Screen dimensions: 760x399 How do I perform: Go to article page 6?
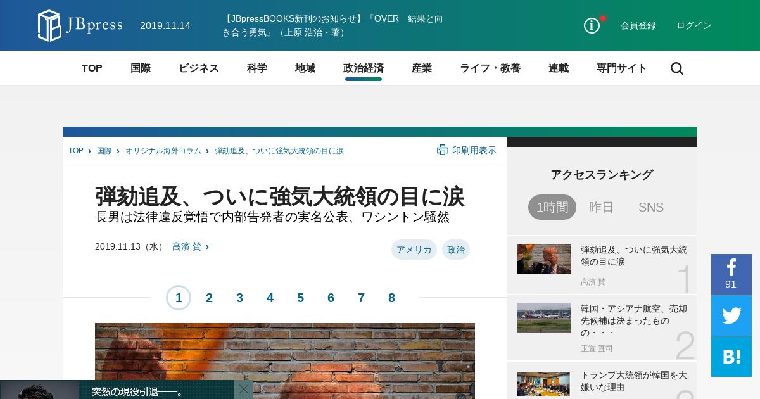click(x=331, y=298)
